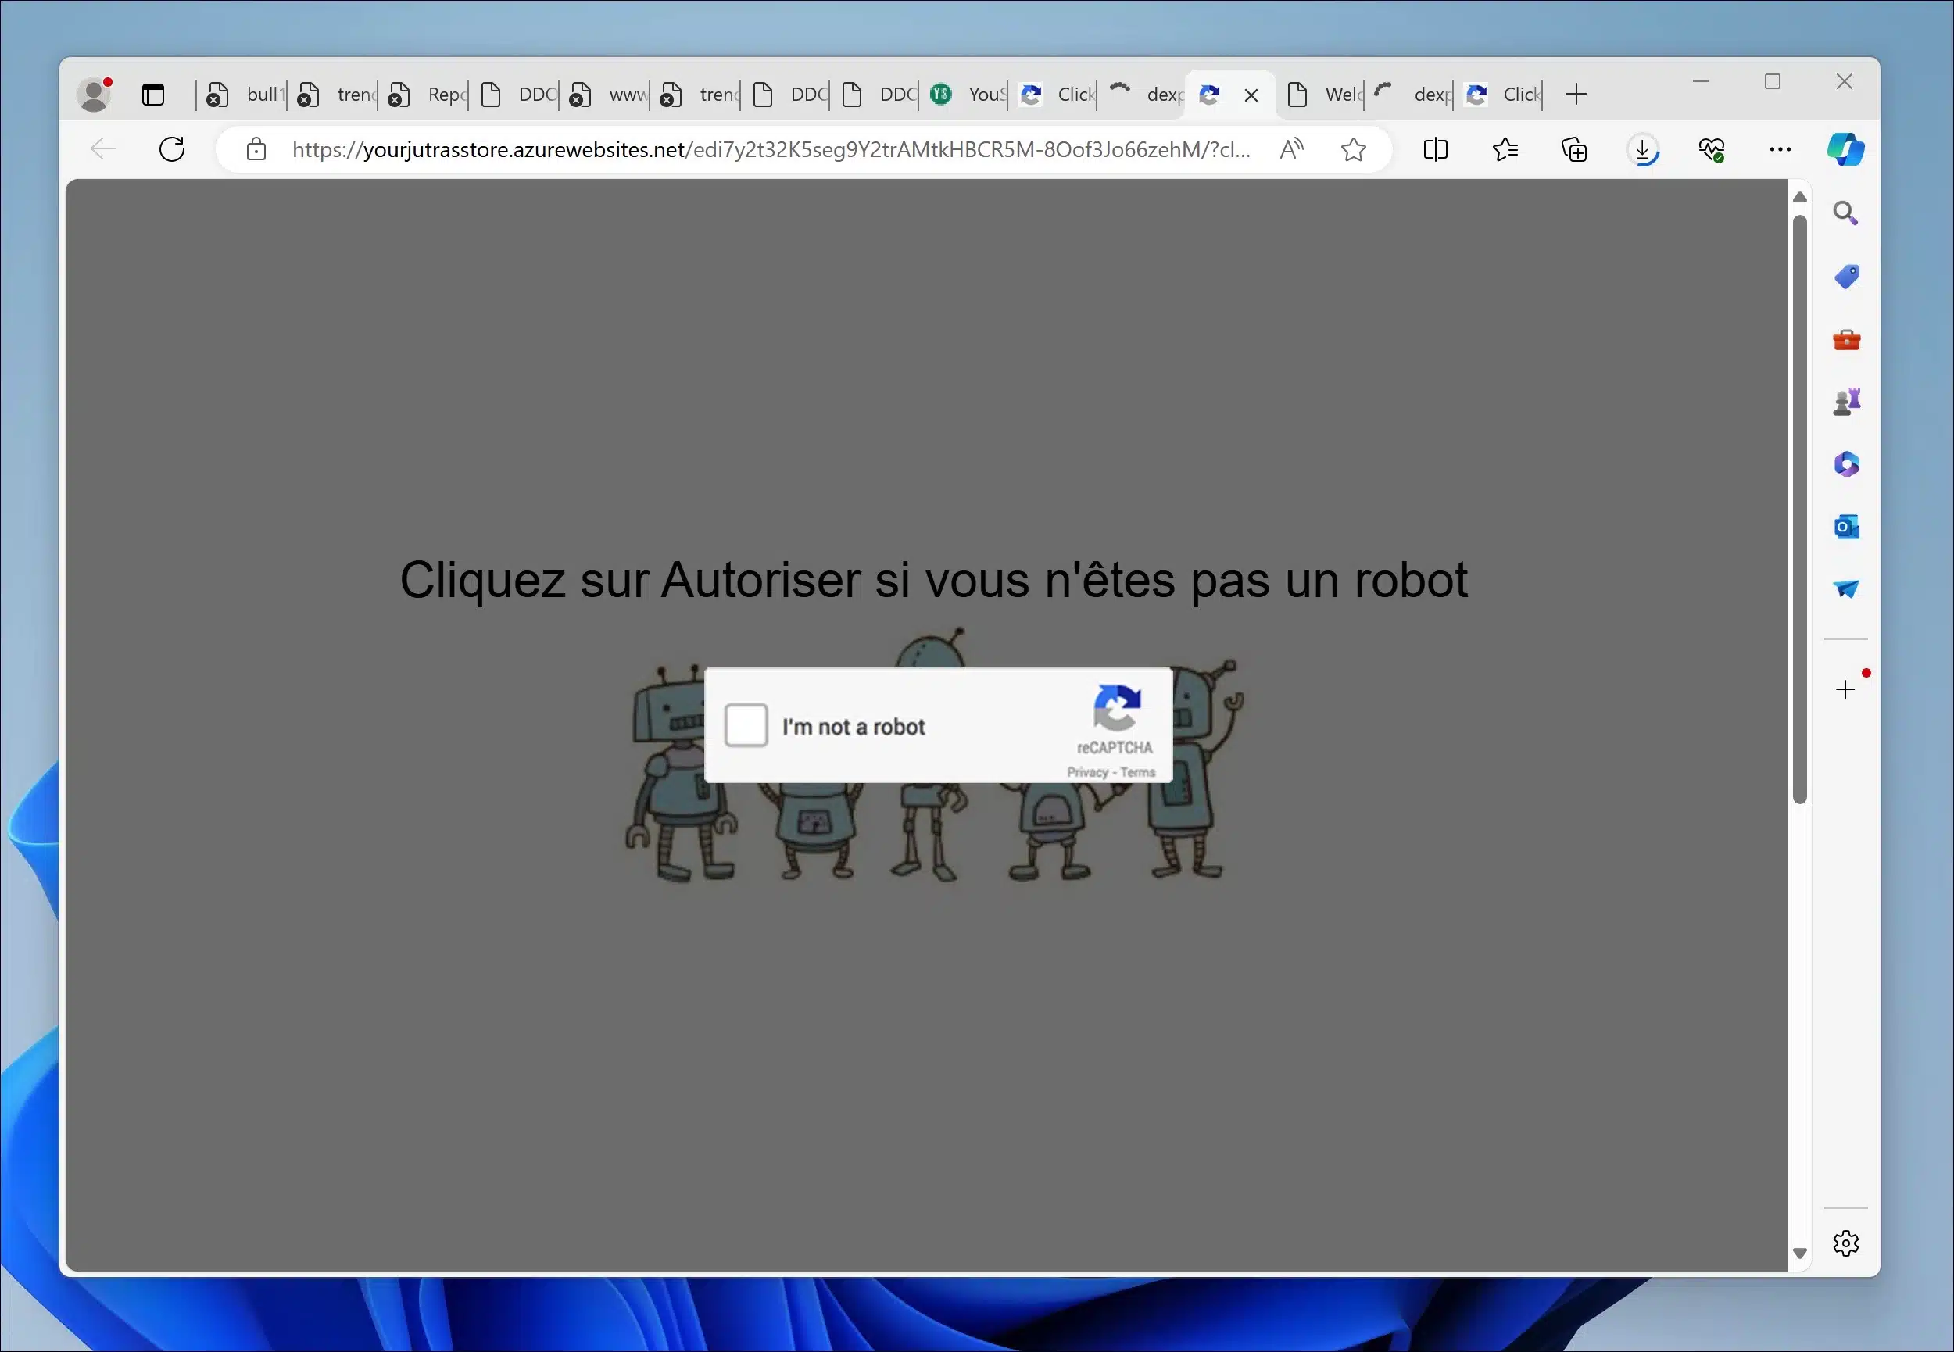Click the 'I'm not a robot' checkbox
The width and height of the screenshot is (1954, 1352).
pos(746,726)
